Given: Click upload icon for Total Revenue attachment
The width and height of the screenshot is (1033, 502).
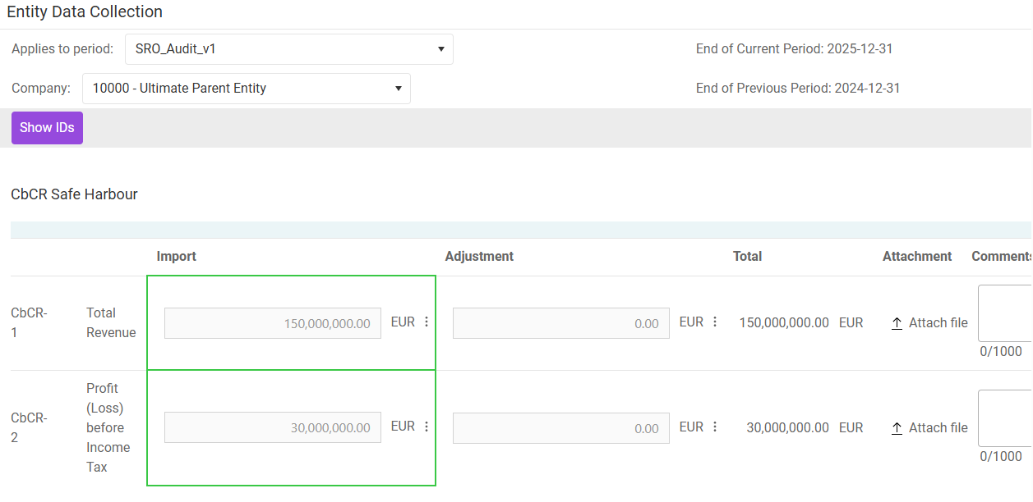Looking at the screenshot, I should point(897,323).
